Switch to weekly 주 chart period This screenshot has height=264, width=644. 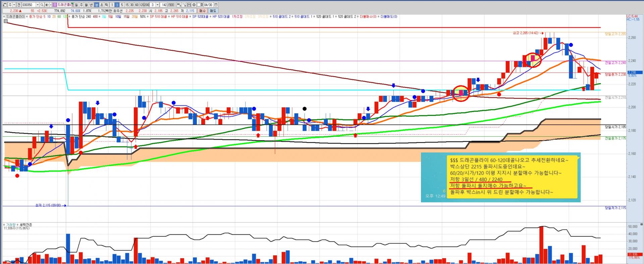click(x=82, y=5)
